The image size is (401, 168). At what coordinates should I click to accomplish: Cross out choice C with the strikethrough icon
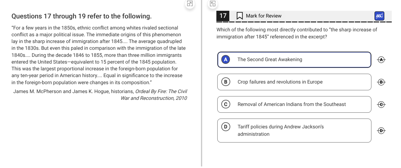(381, 104)
